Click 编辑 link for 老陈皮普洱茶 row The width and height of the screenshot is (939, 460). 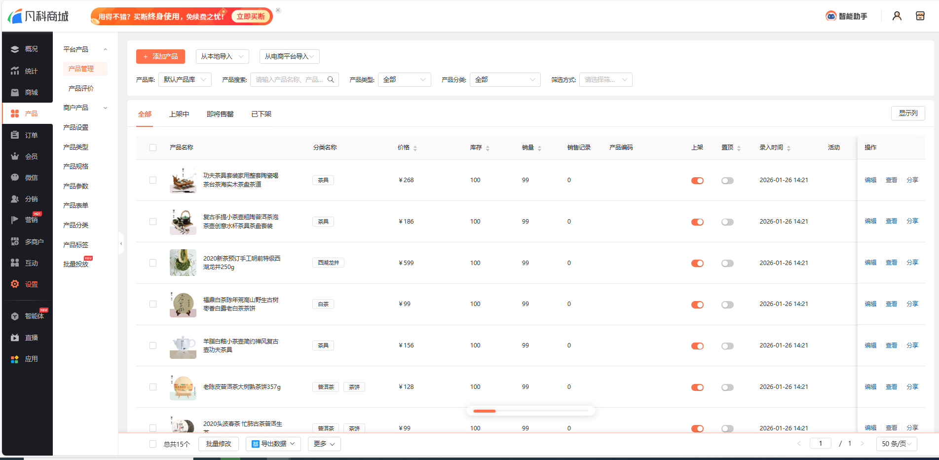tap(870, 387)
